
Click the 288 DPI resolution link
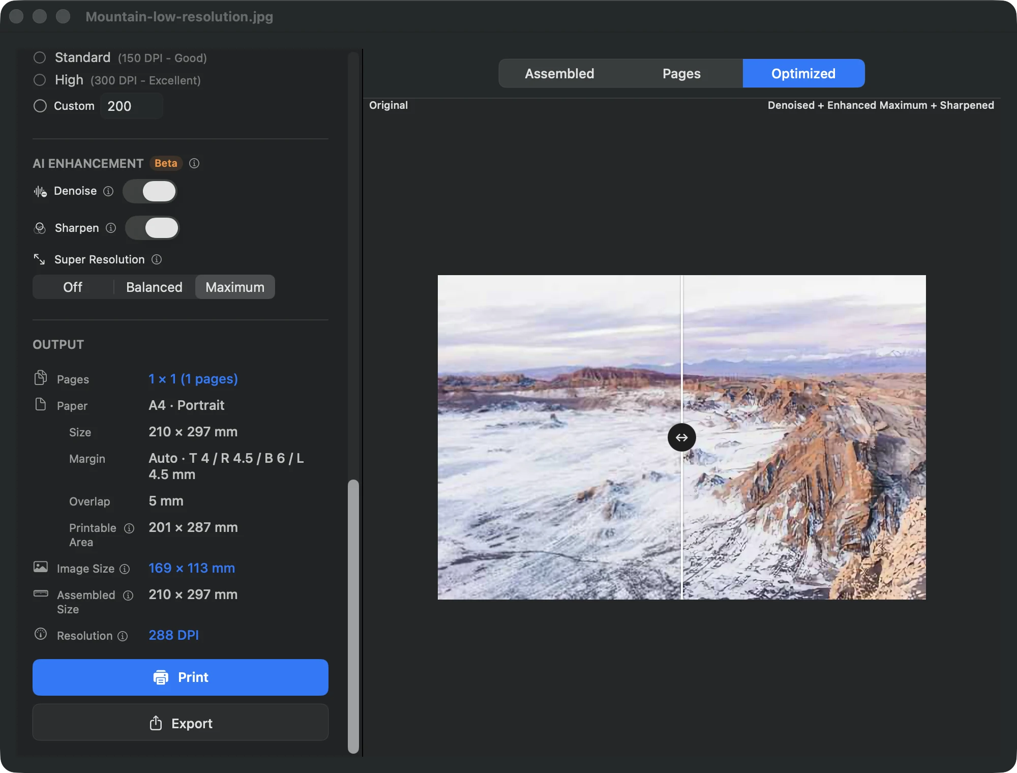point(173,635)
